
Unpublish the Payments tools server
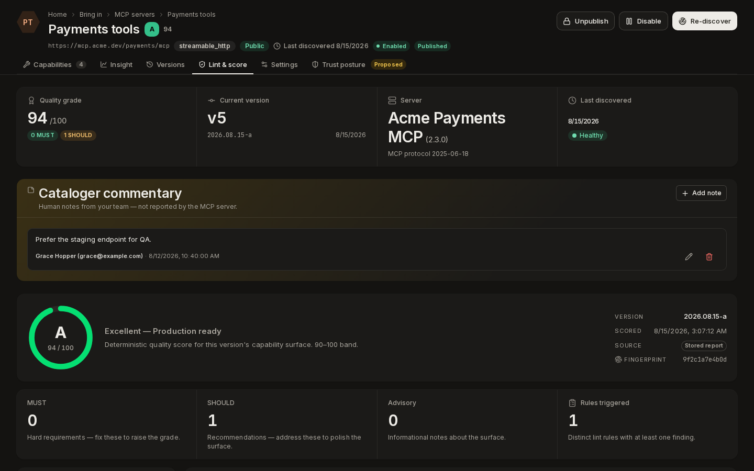(585, 21)
